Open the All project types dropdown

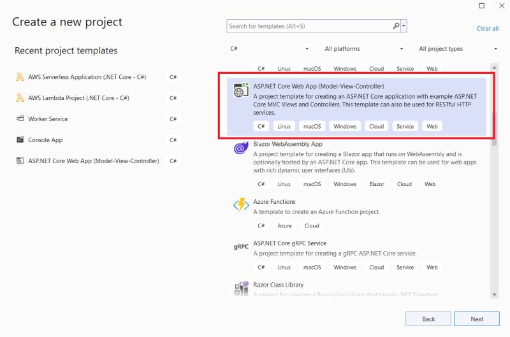tap(458, 49)
